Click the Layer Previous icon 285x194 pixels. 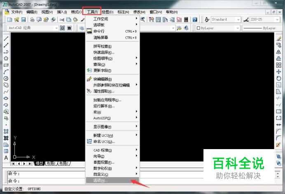point(186,28)
